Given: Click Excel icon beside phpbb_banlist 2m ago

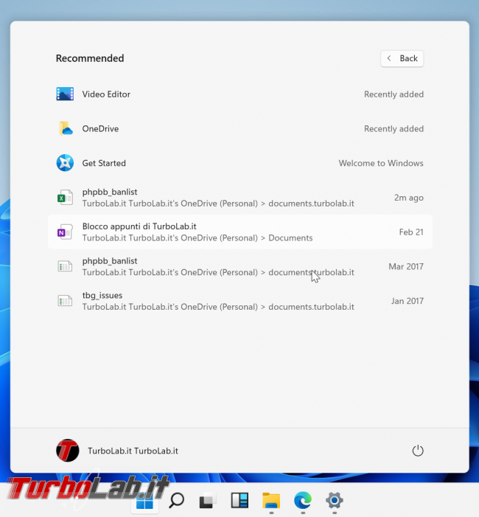Looking at the screenshot, I should [65, 198].
